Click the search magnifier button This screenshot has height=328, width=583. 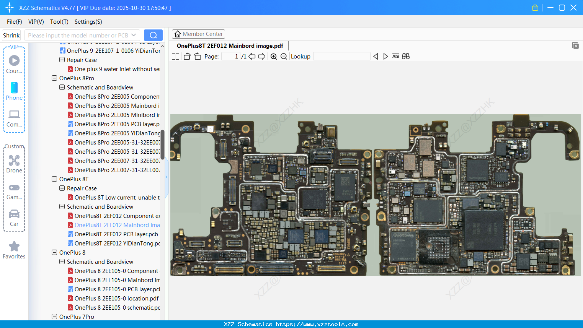[x=153, y=35]
